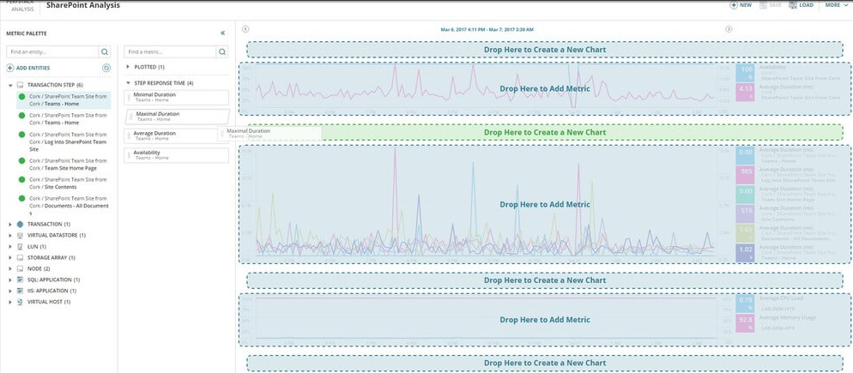Expand the VIRTUAL HOST (1) group
Image resolution: width=853 pixels, height=373 pixels.
click(x=10, y=302)
